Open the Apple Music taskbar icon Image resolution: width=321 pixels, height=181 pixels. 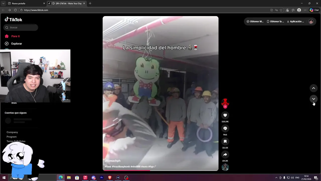pyautogui.click(x=85, y=178)
